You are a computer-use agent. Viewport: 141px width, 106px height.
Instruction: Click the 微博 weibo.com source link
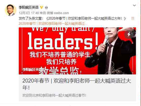[x=58, y=13]
